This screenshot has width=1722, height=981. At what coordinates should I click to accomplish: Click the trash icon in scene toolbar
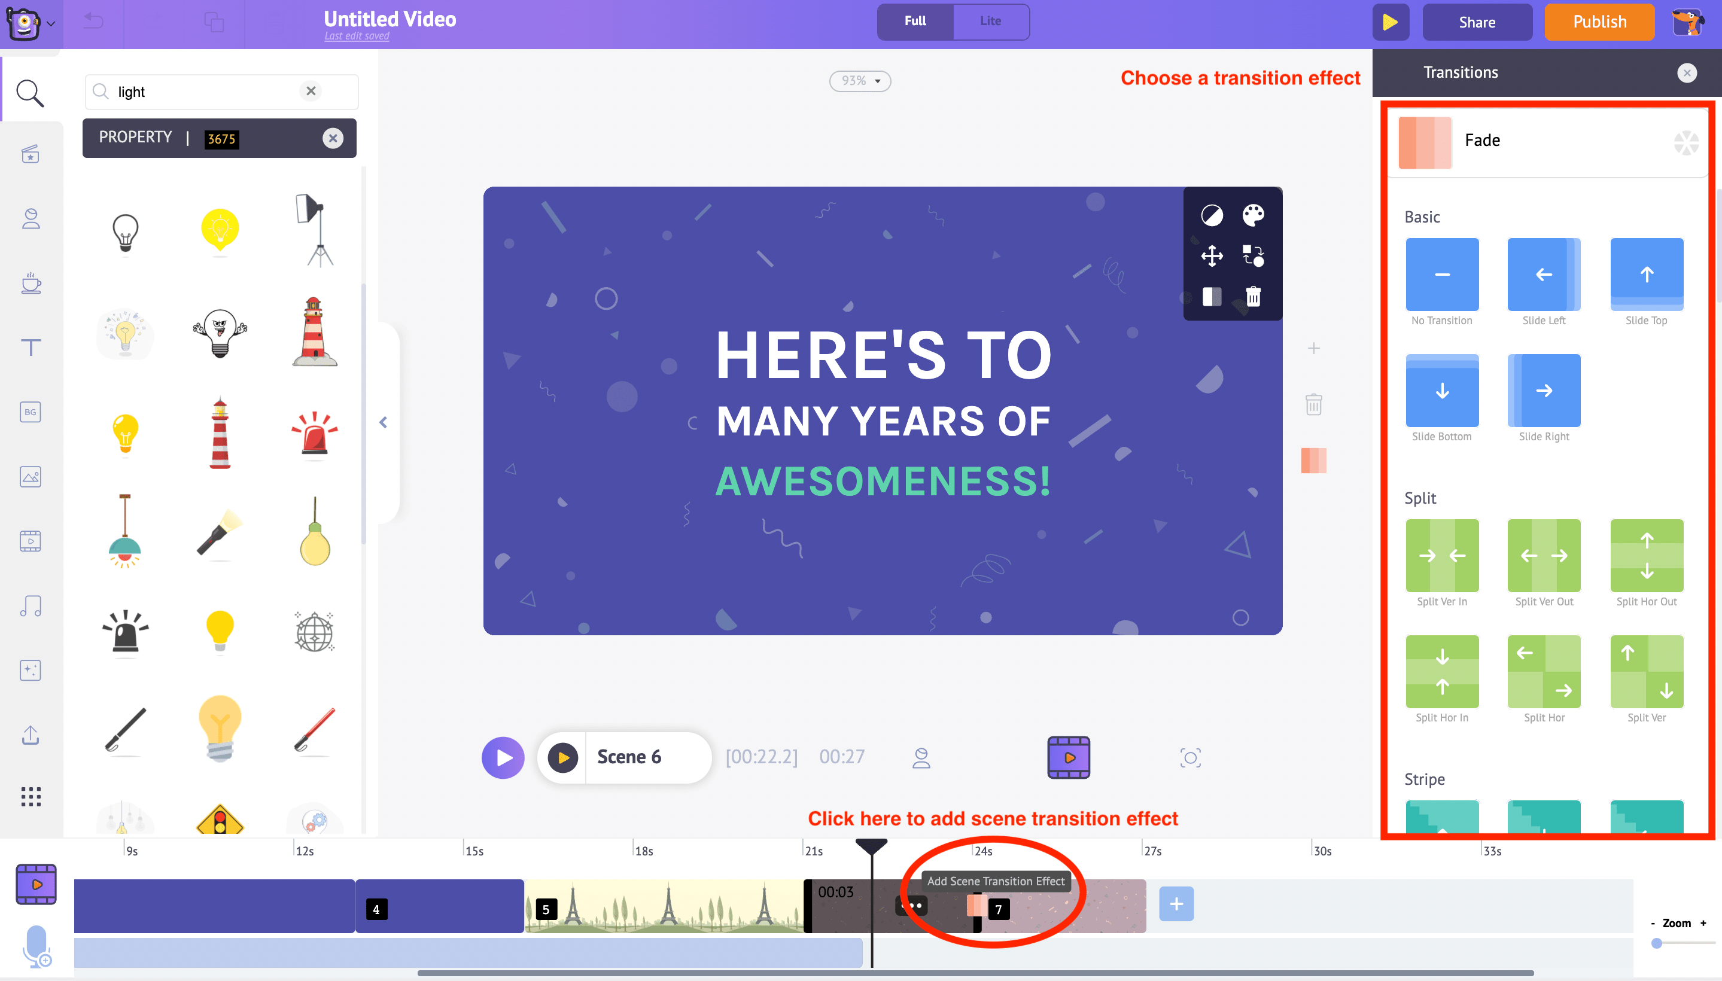[x=1313, y=404]
